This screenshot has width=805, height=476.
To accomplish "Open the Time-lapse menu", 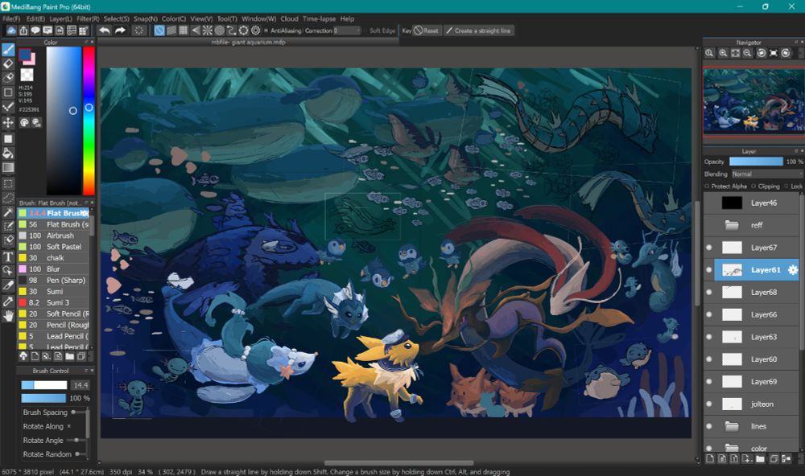I will point(319,19).
